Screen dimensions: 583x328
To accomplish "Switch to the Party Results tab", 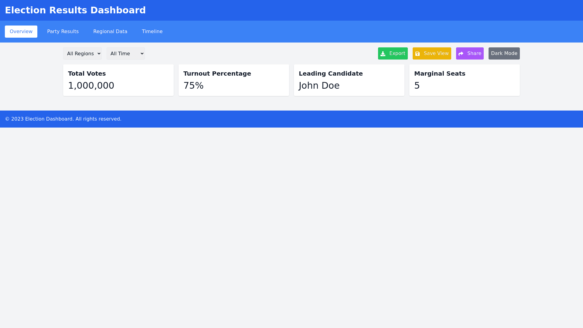I will (63, 32).
